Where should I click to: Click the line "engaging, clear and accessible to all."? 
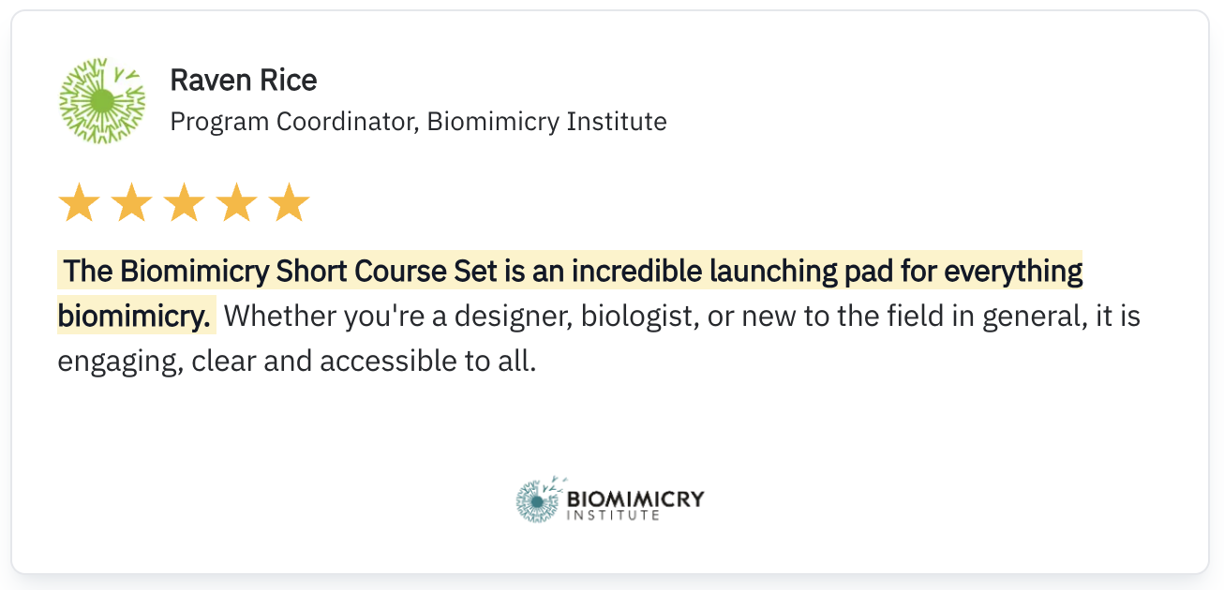point(297,361)
